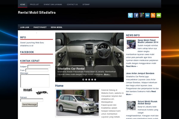Image resolution: width=179 pixels, height=119 pixels.
Task: Open the LAIN-LAIN category menu
Action: pyautogui.click(x=24, y=27)
